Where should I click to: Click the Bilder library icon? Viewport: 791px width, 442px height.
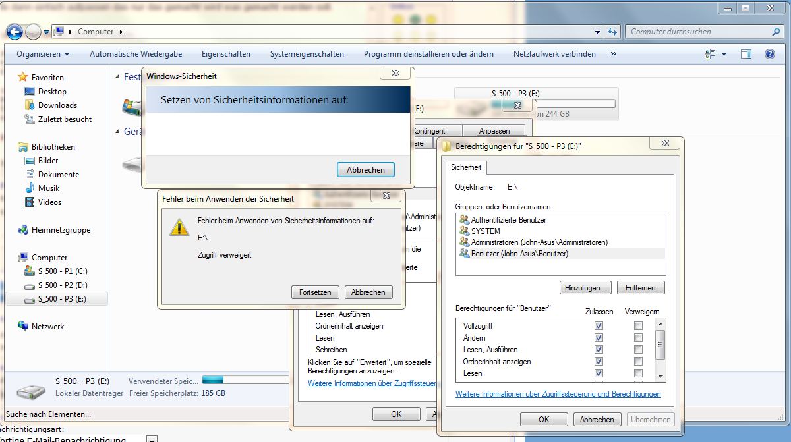29,161
